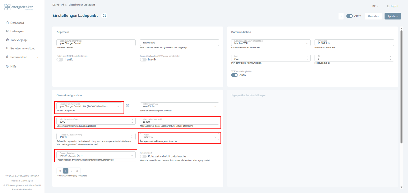Open Kommunikationsart Modbus TCP dropdown
Viewport: 408px width, 193px height.
point(271,42)
